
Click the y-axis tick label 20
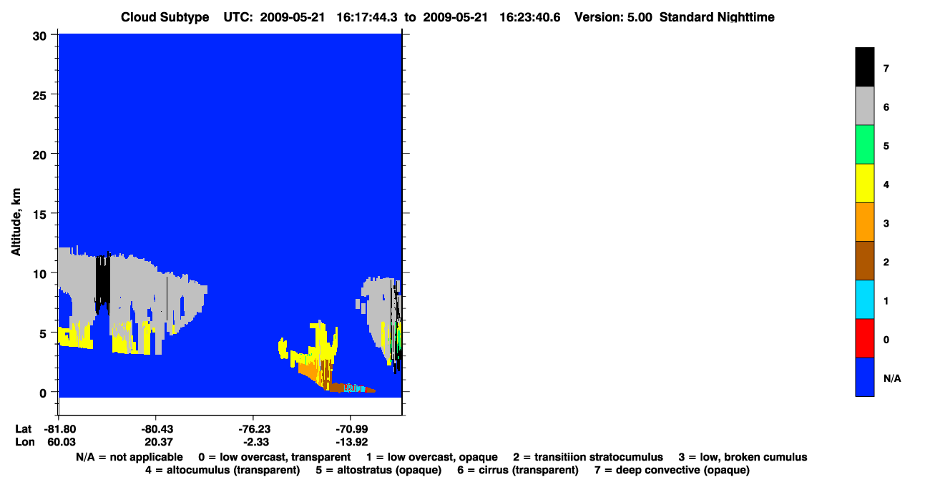[41, 154]
